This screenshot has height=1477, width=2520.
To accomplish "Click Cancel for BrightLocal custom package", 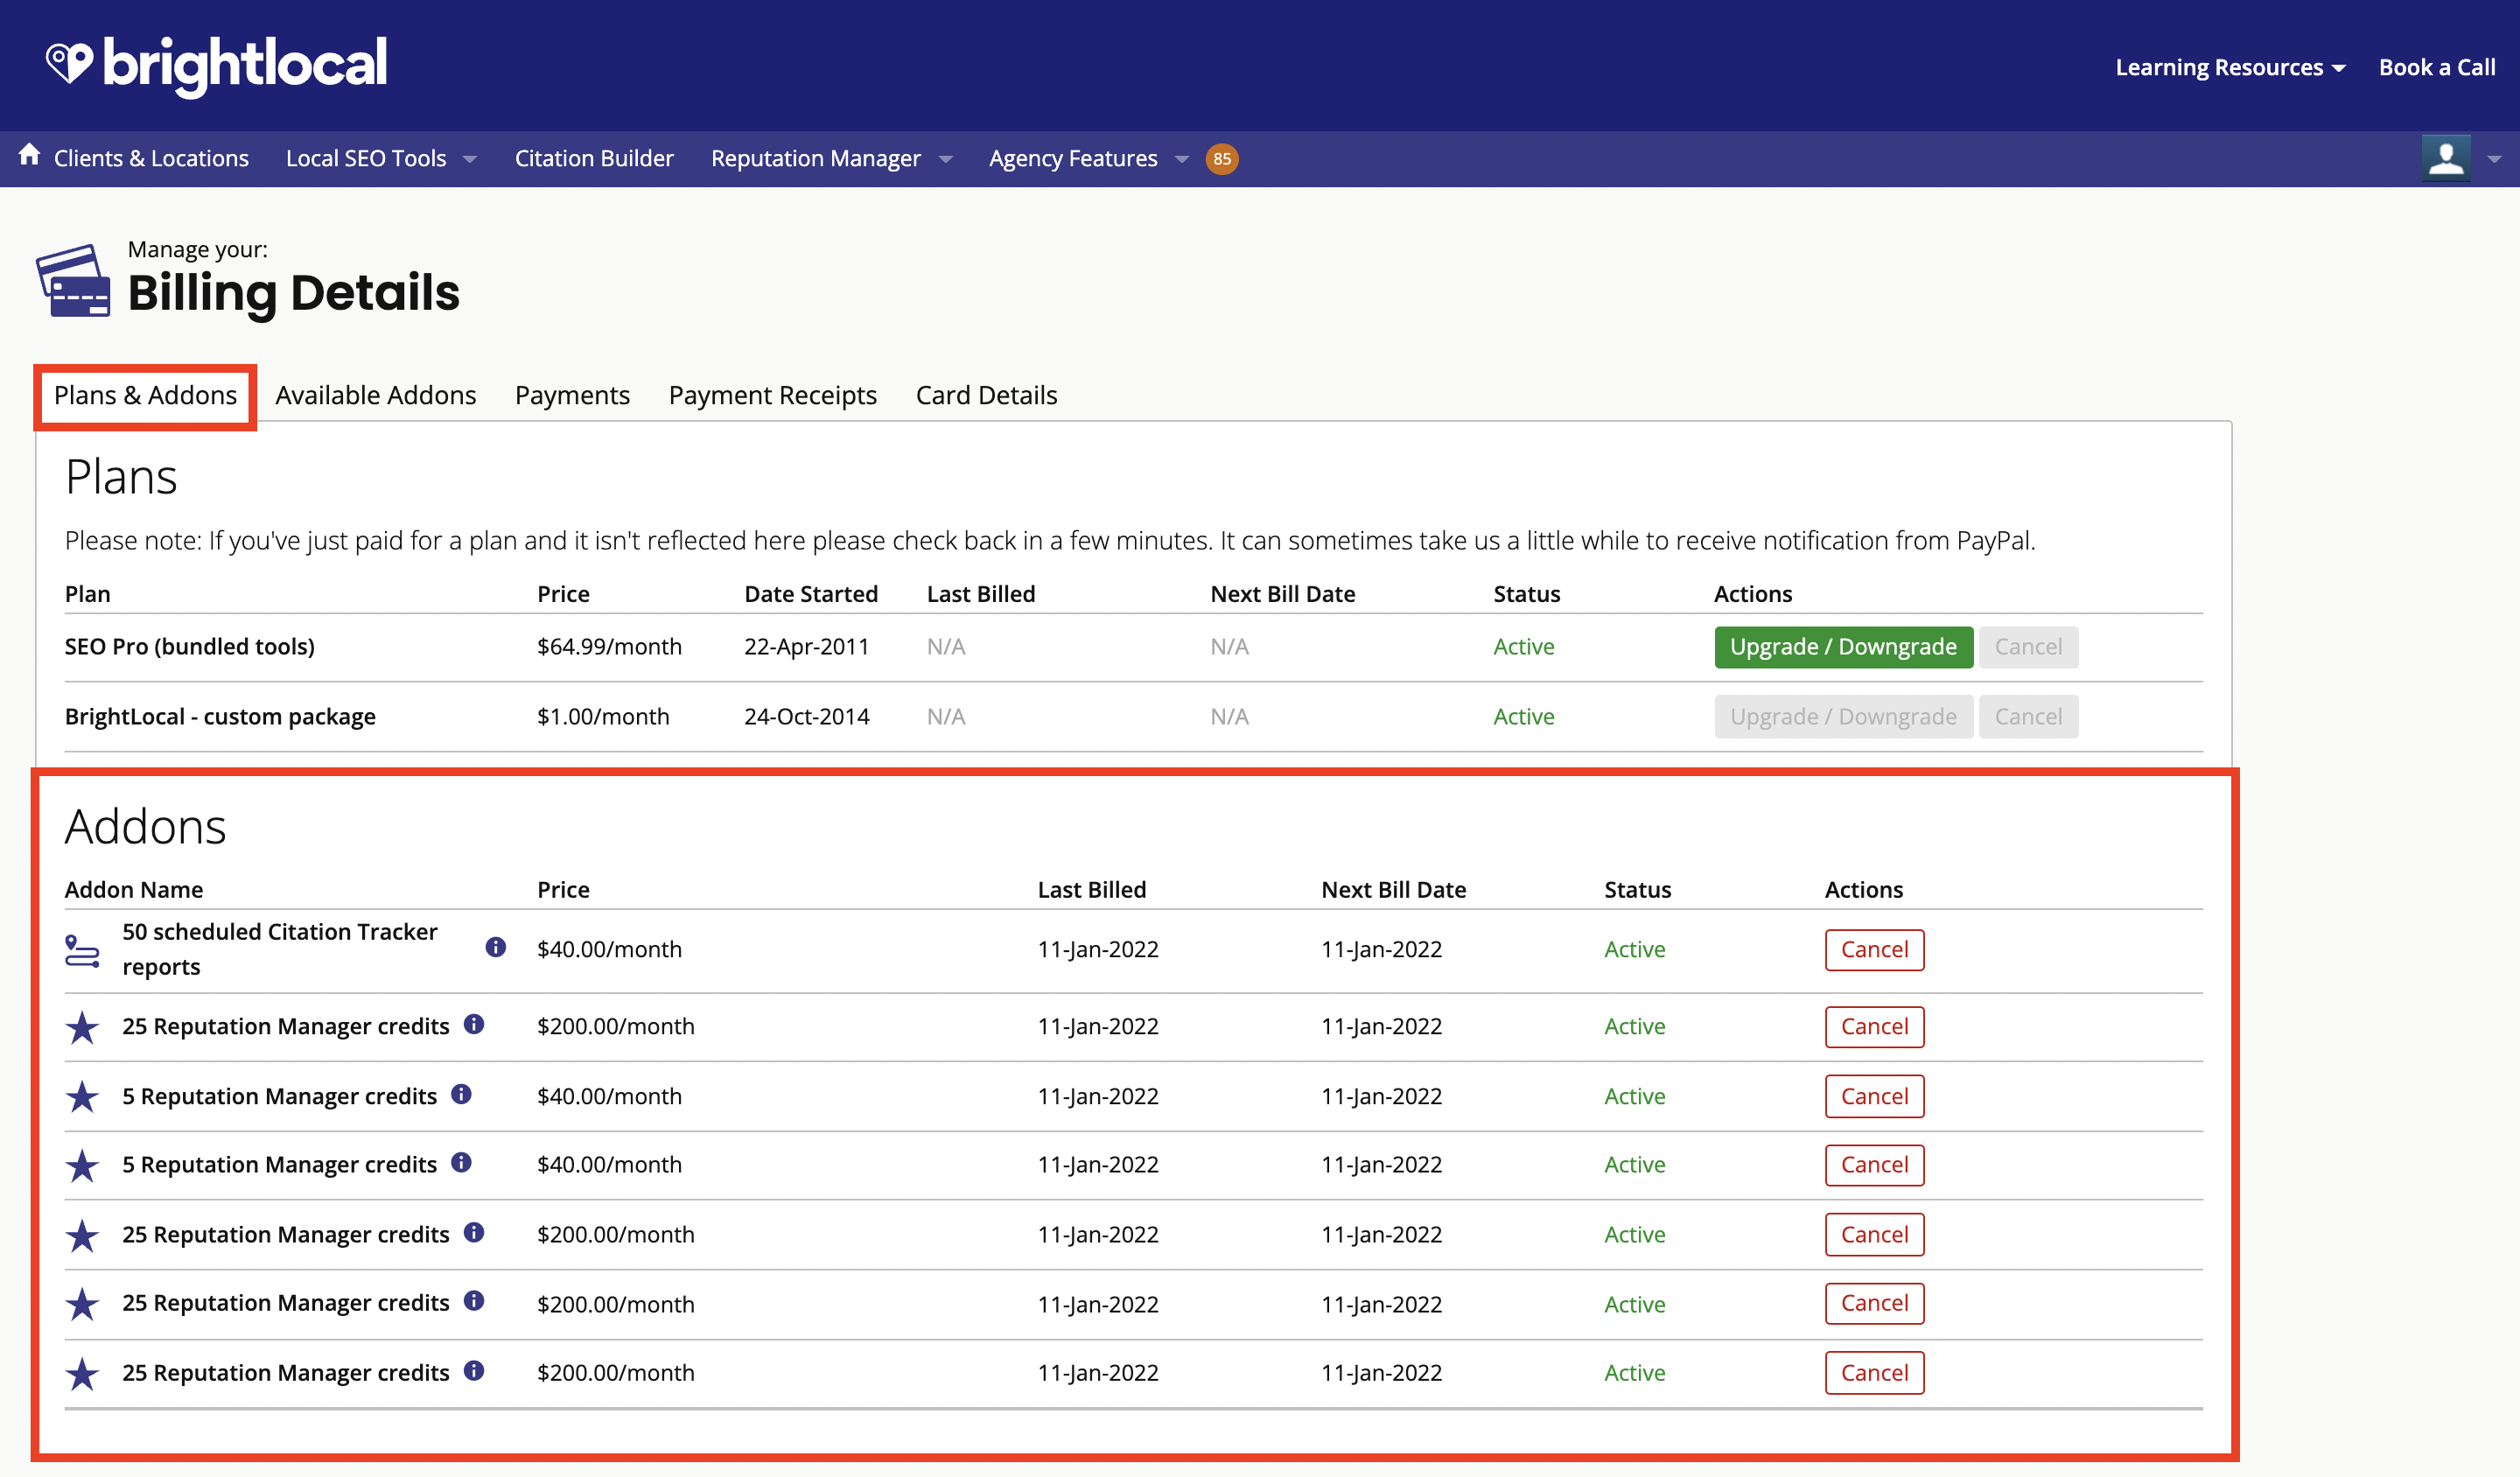I will point(2028,717).
